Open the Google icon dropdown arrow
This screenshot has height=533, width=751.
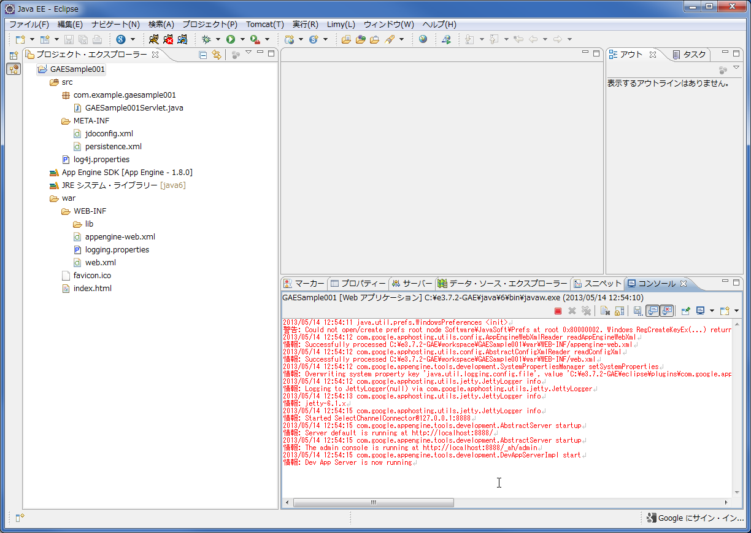click(x=133, y=39)
